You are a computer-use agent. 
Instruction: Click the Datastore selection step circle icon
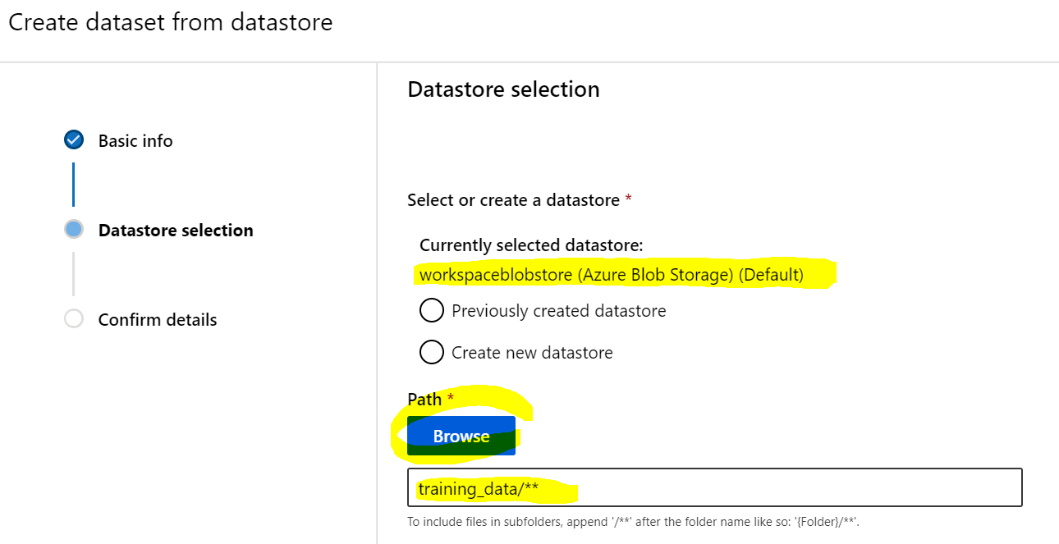click(x=74, y=230)
